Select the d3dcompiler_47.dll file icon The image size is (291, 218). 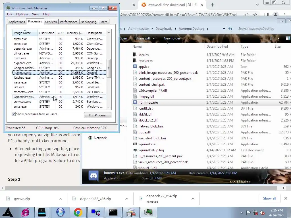135,91
